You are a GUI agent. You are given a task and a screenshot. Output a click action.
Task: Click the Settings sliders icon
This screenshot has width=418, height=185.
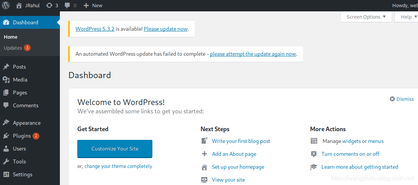pos(6,175)
